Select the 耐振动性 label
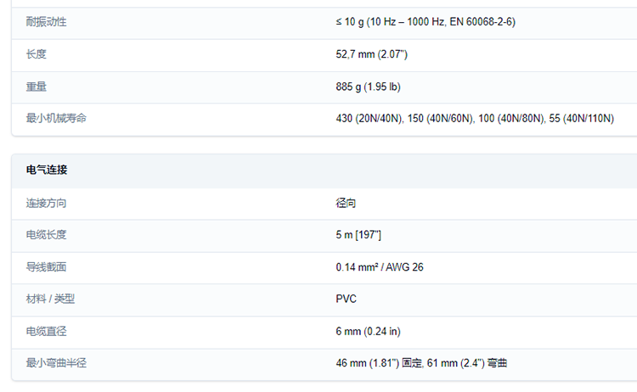Screen dimensions: 637x392 point(47,22)
